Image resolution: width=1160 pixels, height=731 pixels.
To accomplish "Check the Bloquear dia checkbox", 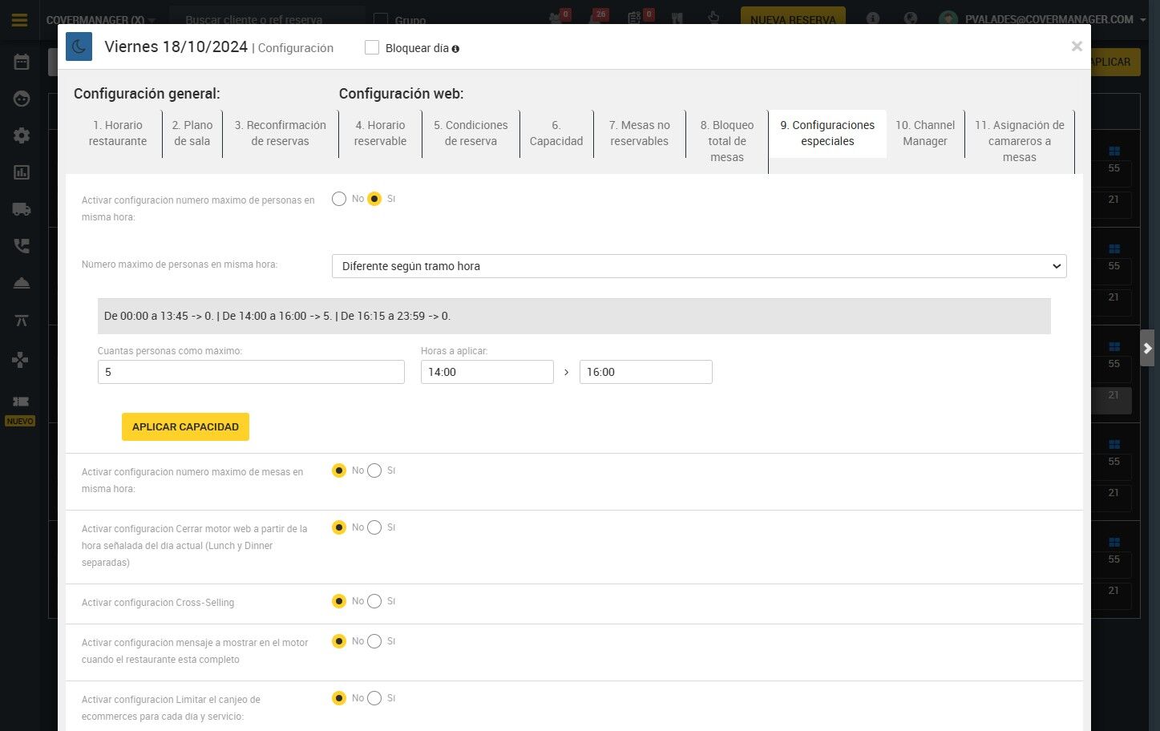I will [372, 48].
